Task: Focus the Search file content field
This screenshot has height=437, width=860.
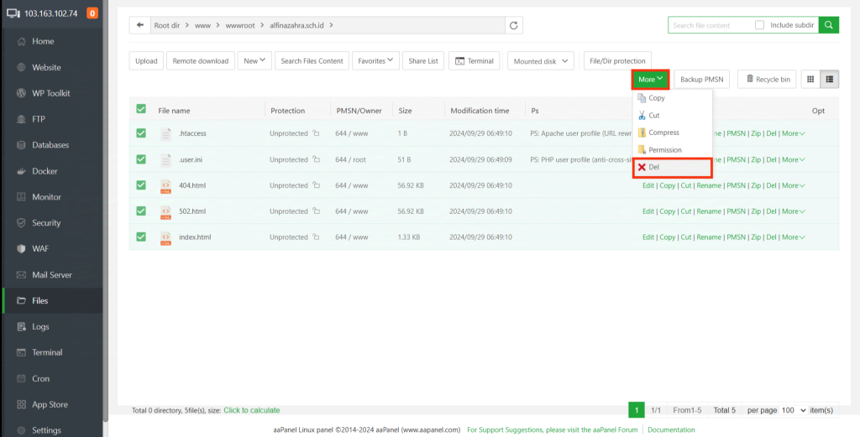Action: [x=710, y=25]
